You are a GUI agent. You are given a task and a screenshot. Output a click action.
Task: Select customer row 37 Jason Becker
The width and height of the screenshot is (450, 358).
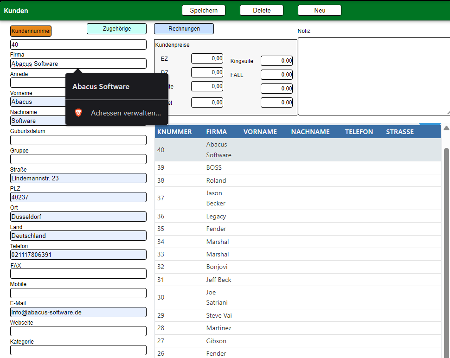pos(298,198)
